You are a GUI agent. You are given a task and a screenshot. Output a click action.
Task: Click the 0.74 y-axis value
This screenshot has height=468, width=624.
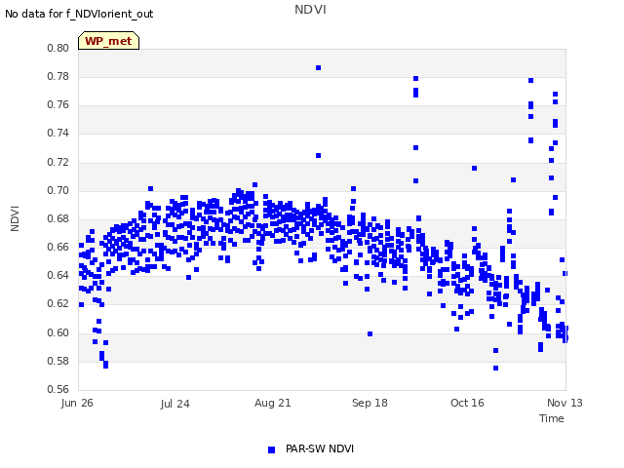tap(58, 134)
